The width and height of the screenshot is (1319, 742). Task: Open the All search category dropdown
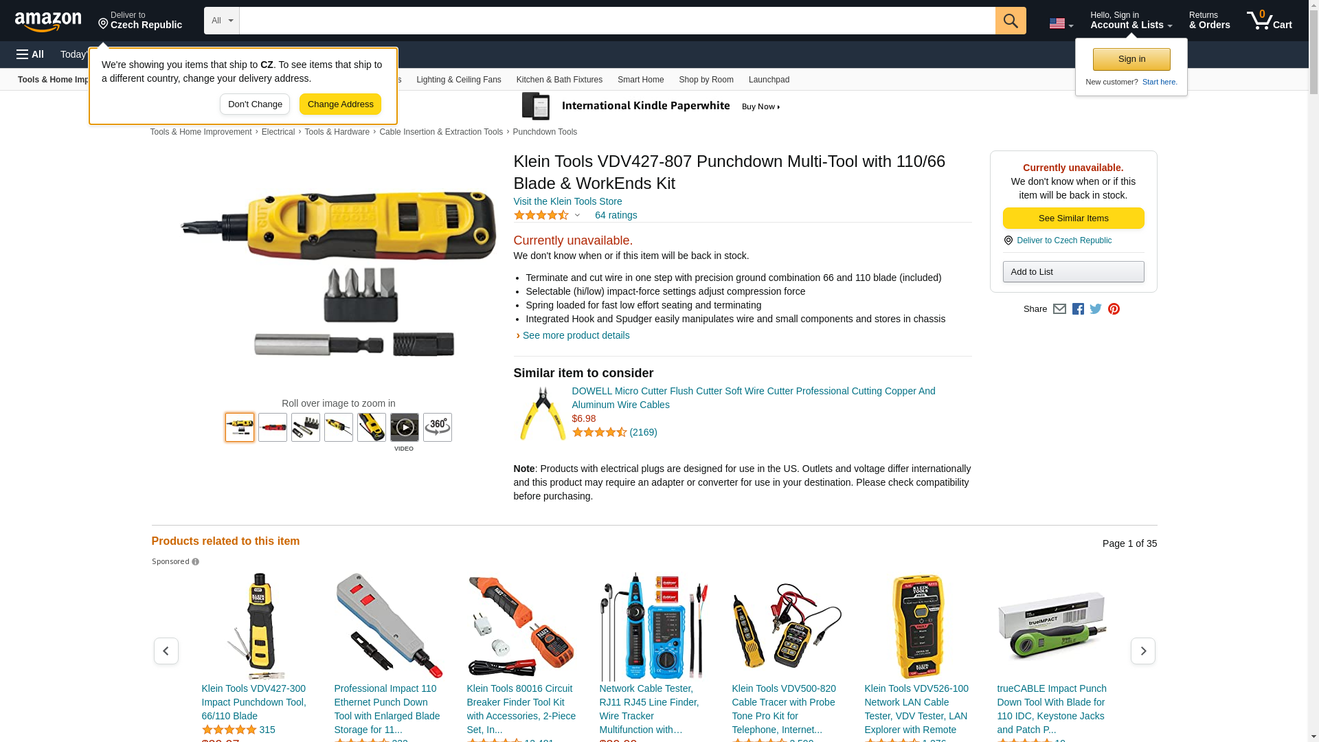pos(221,21)
